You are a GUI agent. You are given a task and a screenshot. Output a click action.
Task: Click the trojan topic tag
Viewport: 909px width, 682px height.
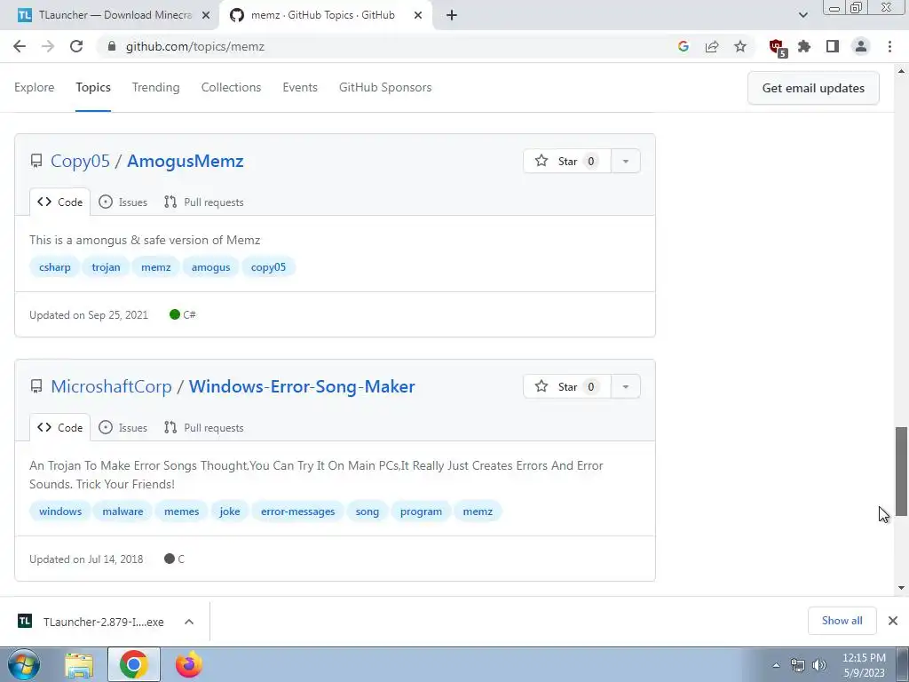tap(107, 267)
